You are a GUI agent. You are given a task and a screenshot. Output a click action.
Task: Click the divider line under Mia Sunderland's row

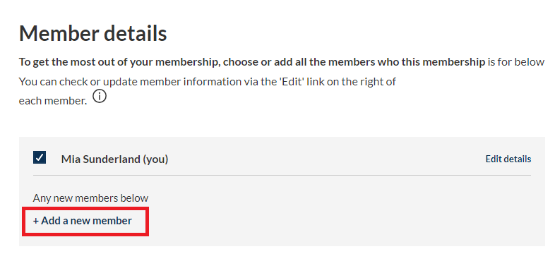click(x=282, y=175)
